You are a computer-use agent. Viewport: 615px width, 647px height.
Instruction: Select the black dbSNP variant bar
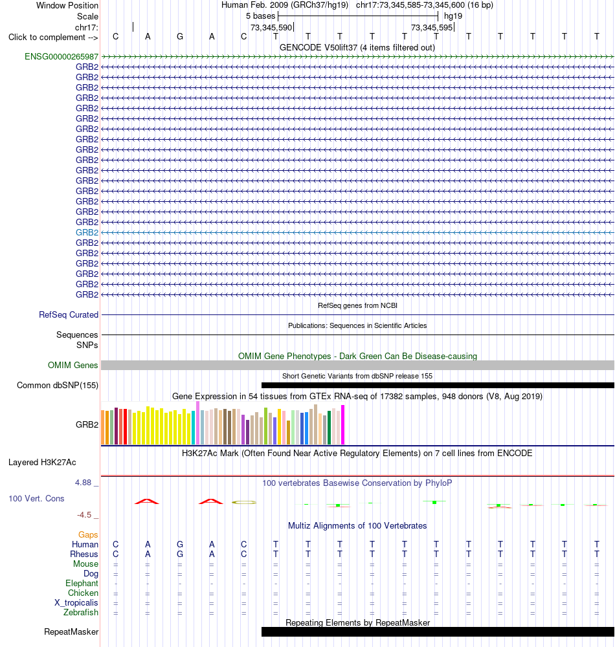(x=438, y=386)
